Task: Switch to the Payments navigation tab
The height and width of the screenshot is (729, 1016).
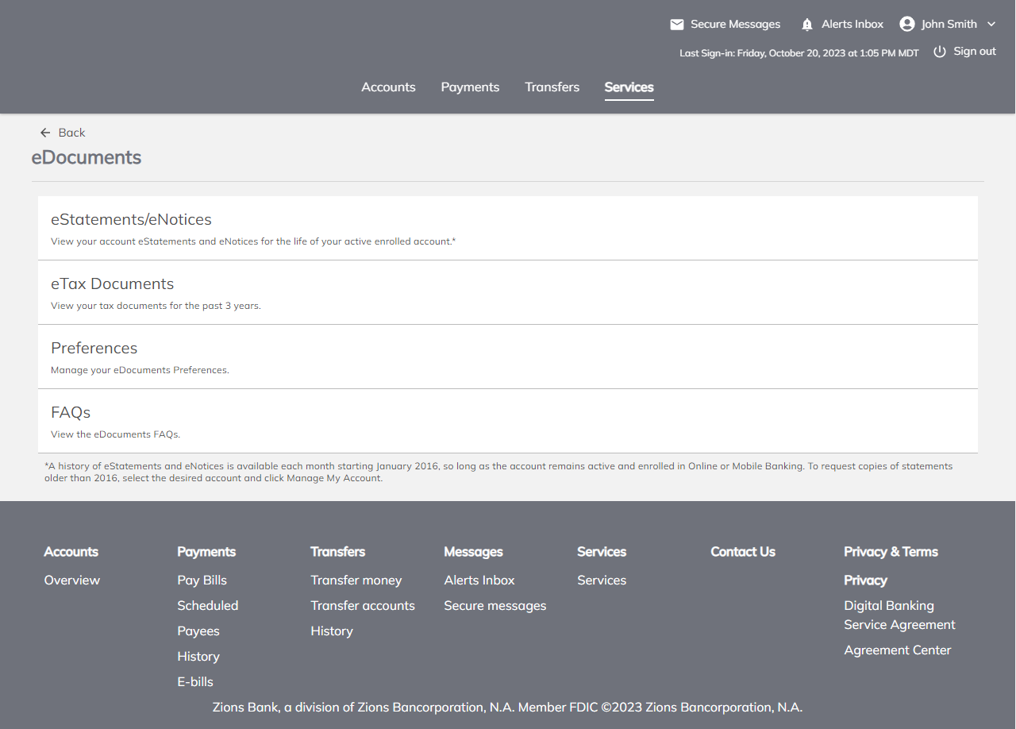Action: (470, 87)
